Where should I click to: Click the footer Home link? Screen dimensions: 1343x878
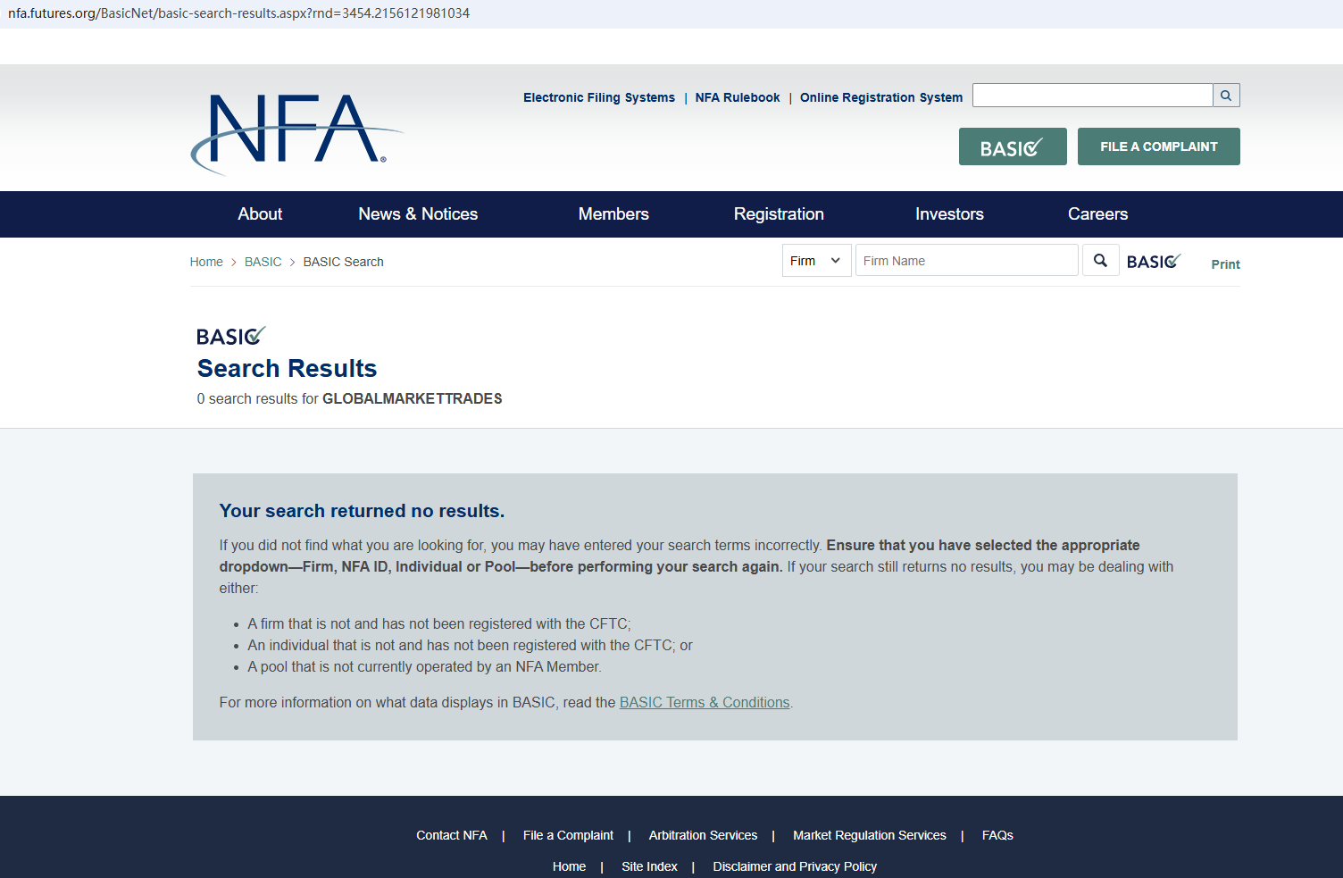pyautogui.click(x=569, y=867)
